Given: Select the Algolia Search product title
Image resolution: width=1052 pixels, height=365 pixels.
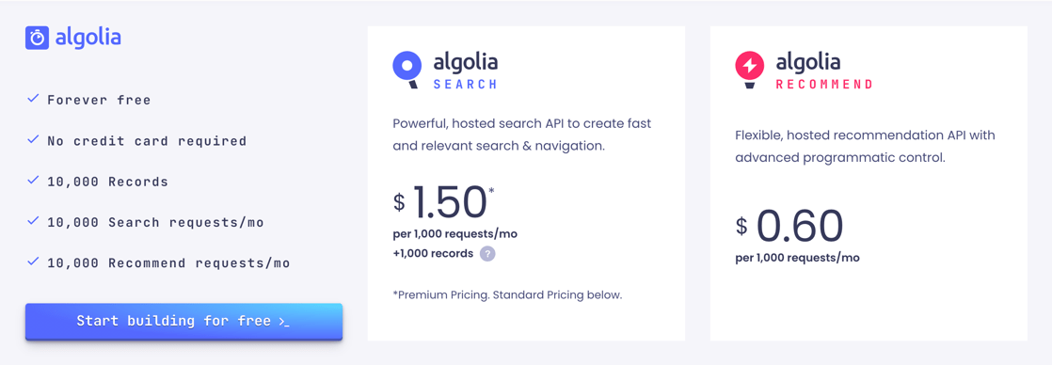Looking at the screenshot, I should click(x=466, y=71).
